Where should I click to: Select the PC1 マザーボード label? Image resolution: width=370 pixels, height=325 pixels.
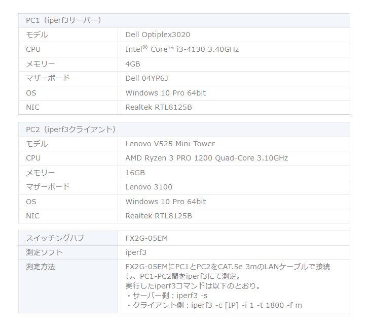point(48,78)
